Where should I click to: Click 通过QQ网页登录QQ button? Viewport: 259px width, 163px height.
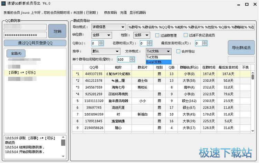tap(35, 43)
